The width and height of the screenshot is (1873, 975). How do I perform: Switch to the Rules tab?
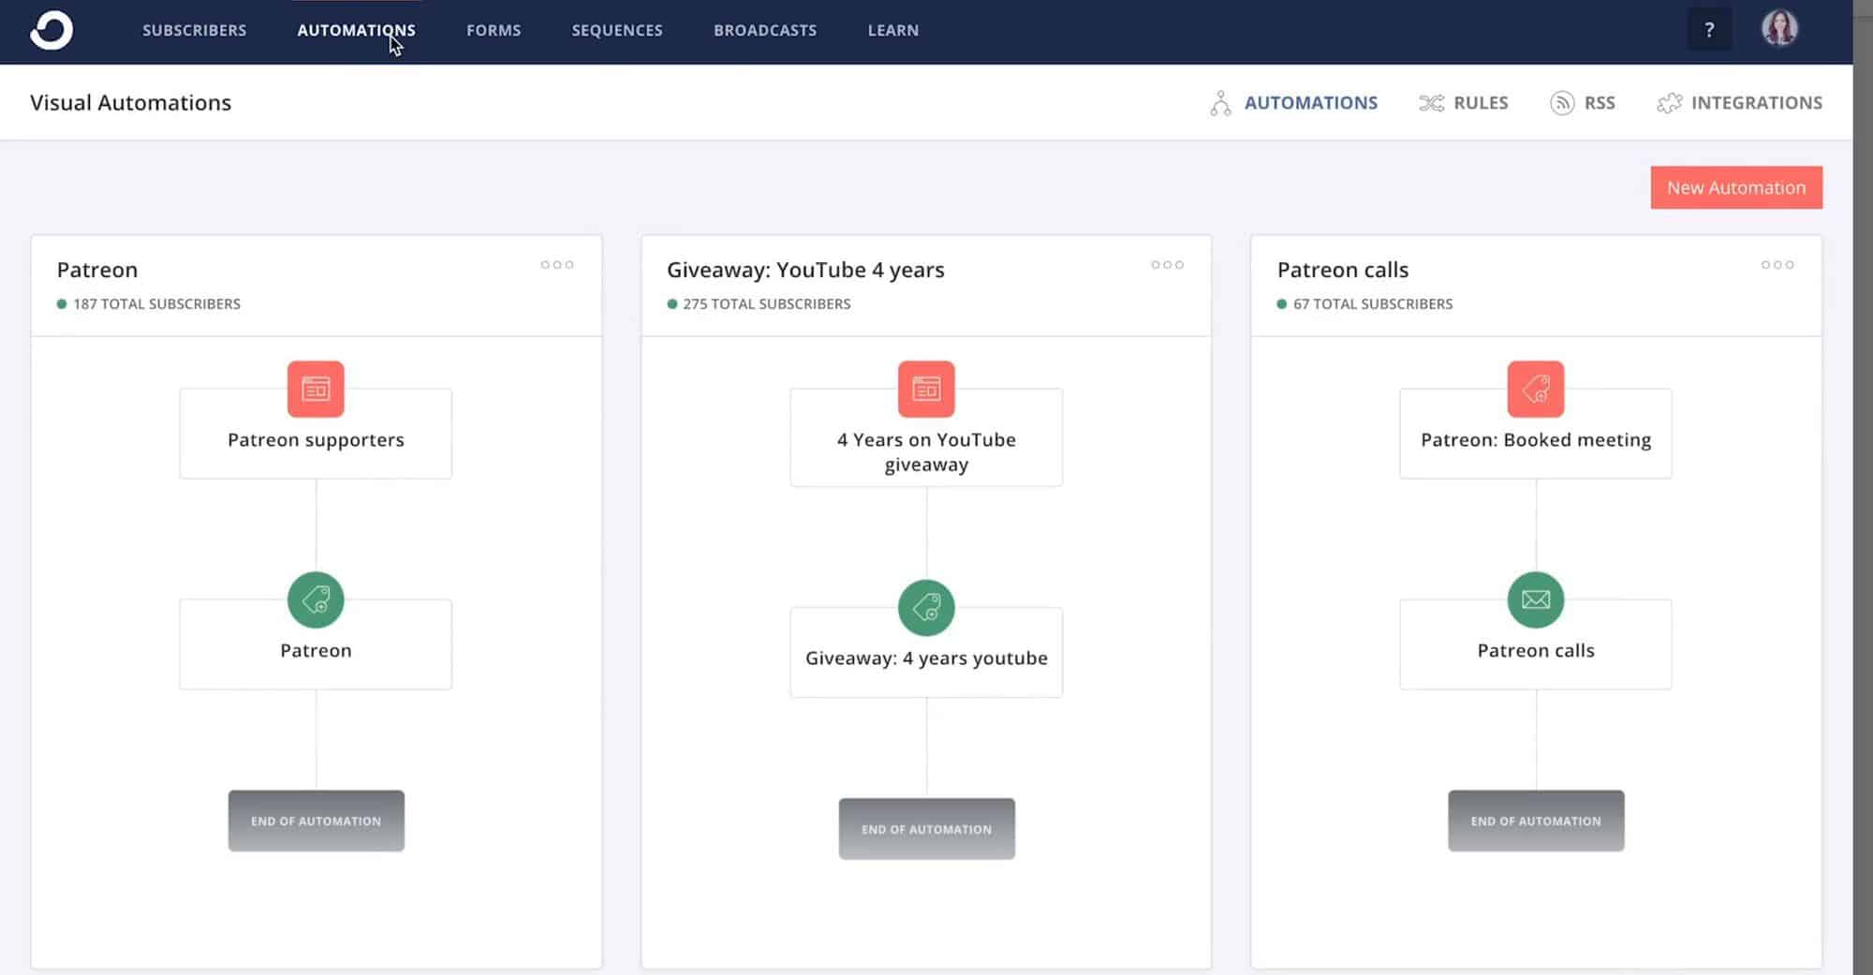point(1464,103)
